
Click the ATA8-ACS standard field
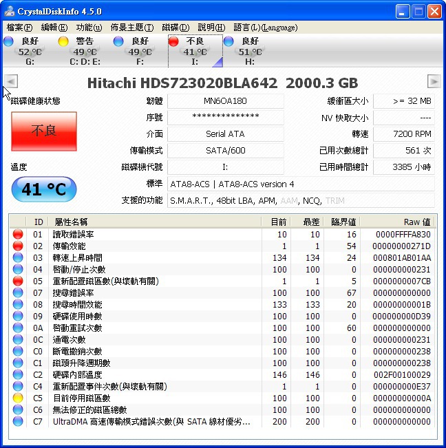(301, 184)
